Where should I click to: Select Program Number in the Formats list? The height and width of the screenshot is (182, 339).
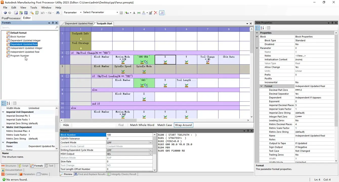tap(19, 56)
